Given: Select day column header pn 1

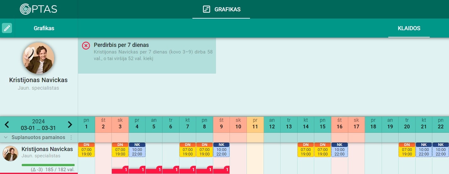Looking at the screenshot, I should [x=86, y=125].
